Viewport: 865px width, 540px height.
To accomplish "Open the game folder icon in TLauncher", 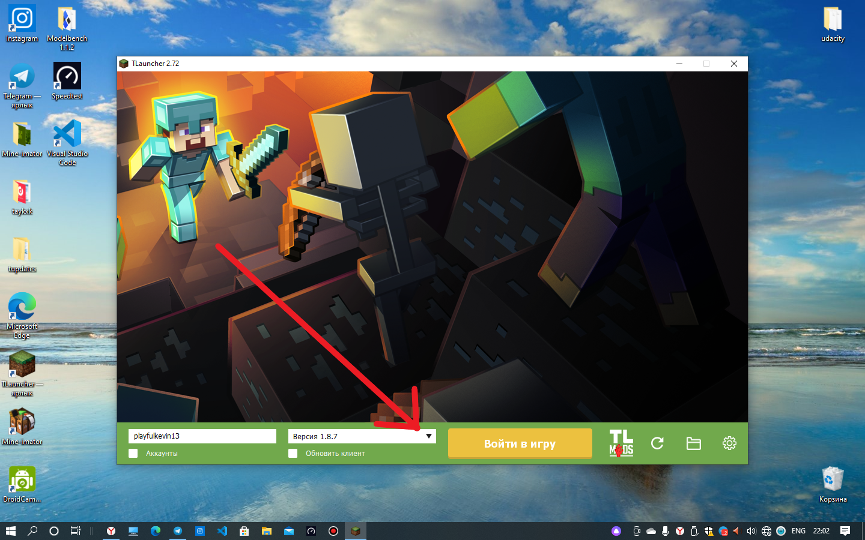I will 694,443.
